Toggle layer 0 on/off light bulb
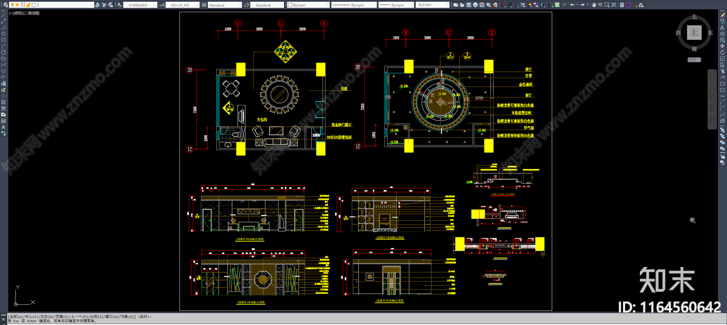Viewport: 727px width, 325px height. coord(12,5)
